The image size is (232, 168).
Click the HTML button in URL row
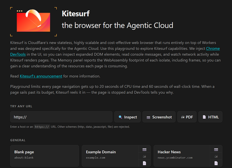(210, 117)
